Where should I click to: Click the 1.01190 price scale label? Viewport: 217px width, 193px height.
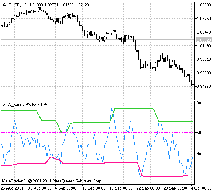point(204,46)
